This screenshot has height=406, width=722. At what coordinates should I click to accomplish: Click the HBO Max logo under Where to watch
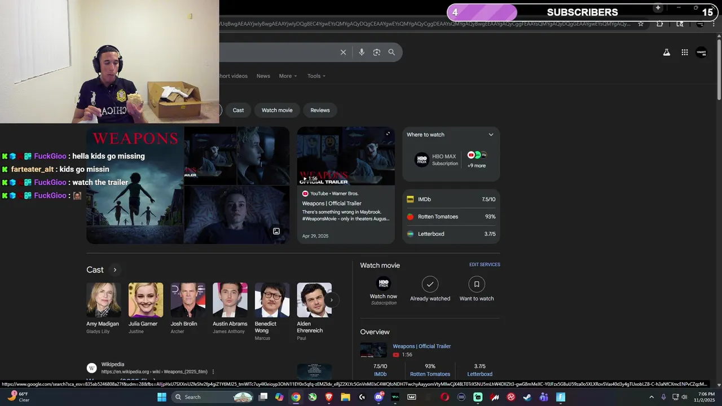click(422, 160)
